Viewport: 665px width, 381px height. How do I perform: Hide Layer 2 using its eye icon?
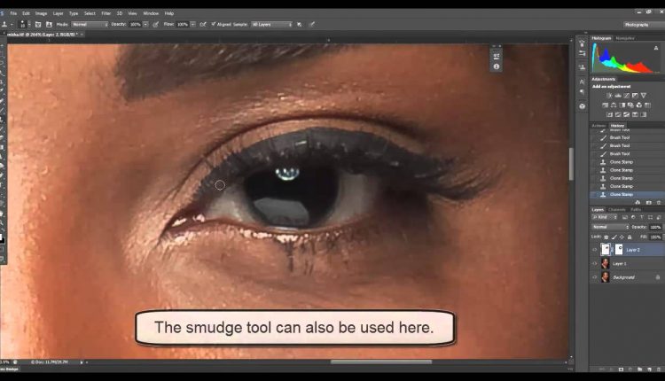(x=595, y=250)
